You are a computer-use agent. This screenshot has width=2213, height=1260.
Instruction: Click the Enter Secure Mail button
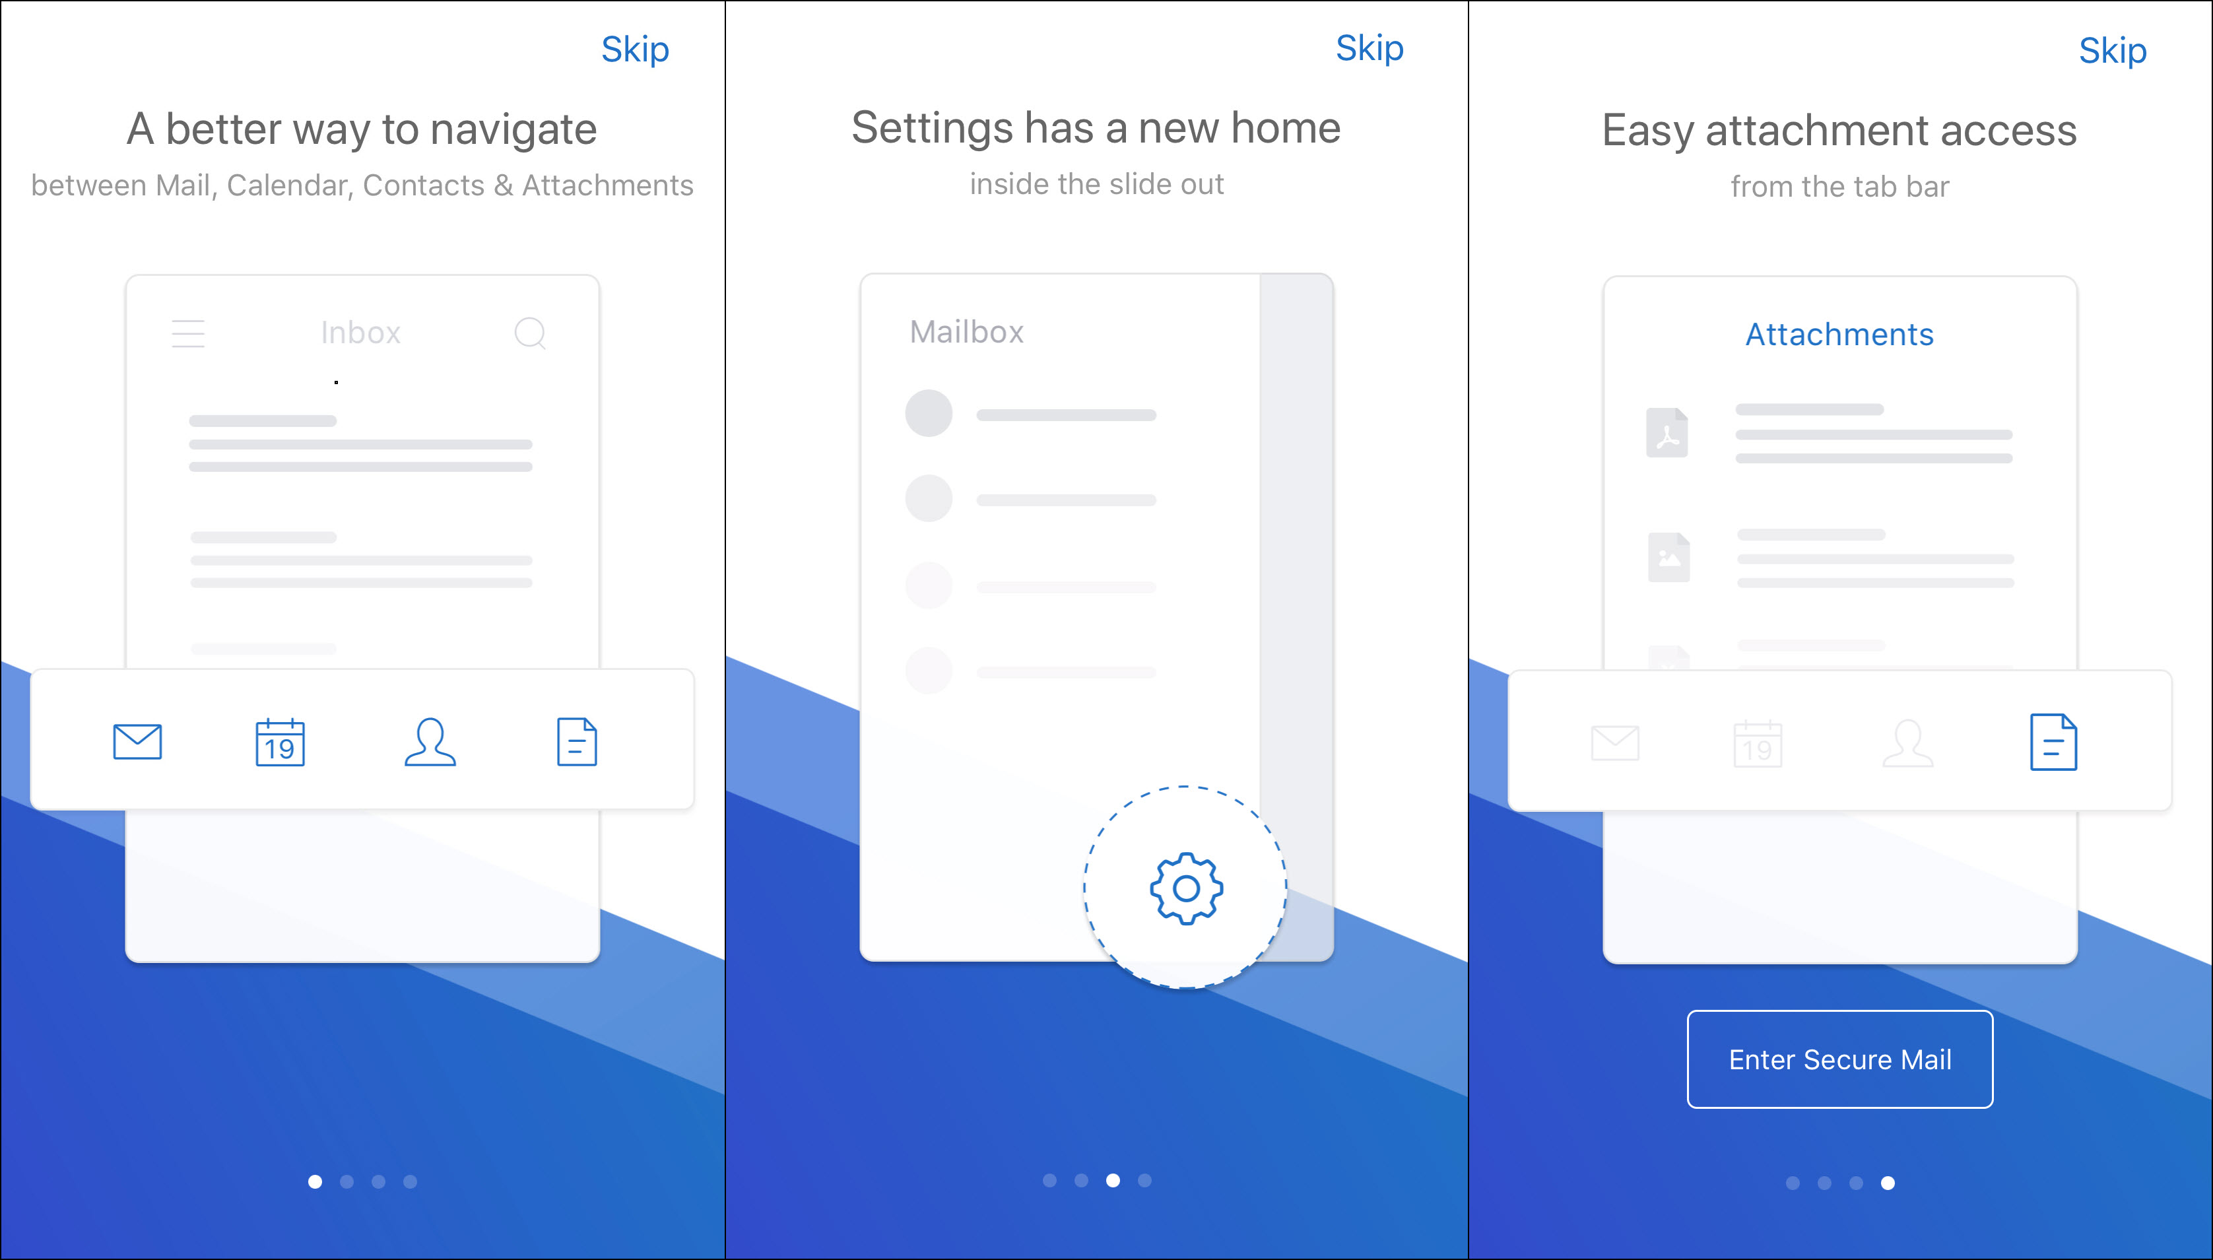(1837, 1059)
